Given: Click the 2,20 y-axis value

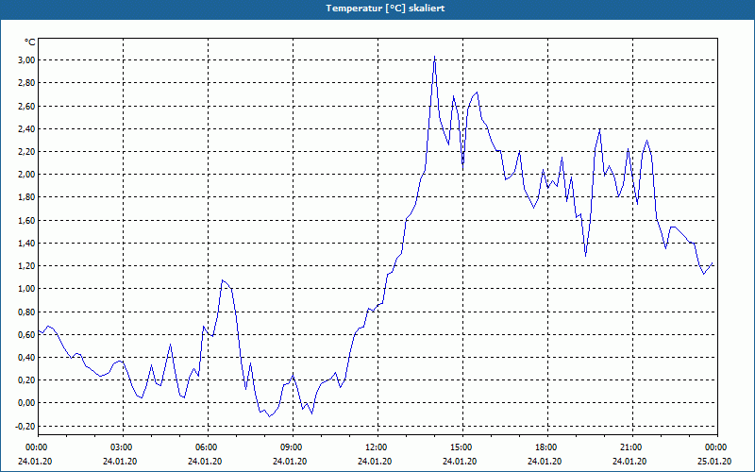Looking at the screenshot, I should [27, 152].
